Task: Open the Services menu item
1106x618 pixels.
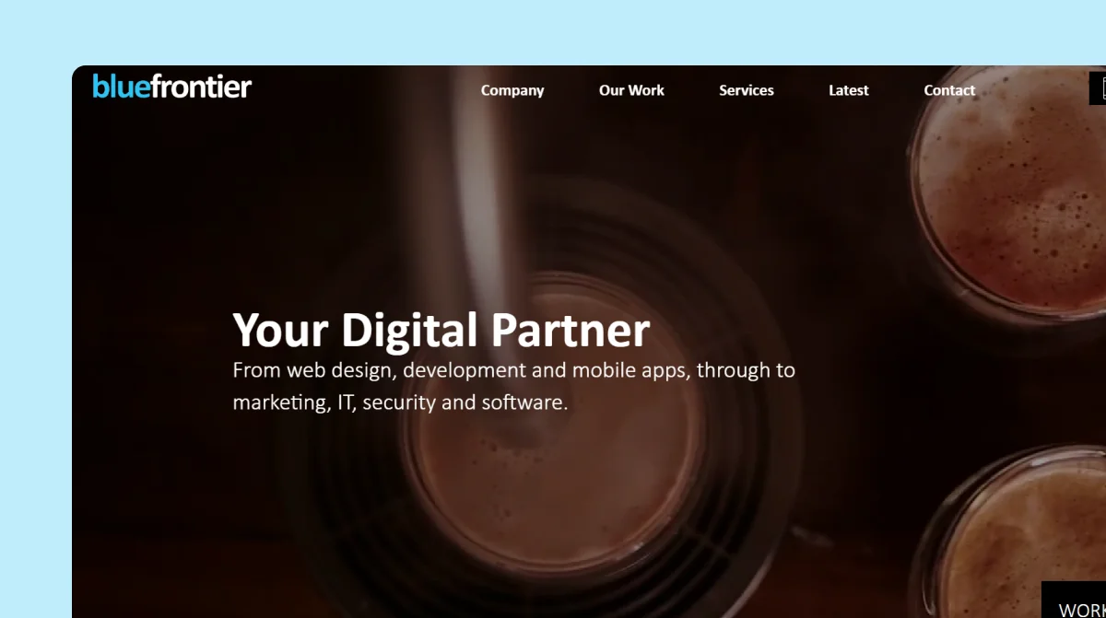Action: (747, 90)
